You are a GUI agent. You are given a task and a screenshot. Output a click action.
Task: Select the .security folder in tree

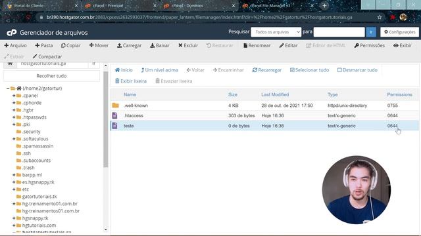point(31,132)
